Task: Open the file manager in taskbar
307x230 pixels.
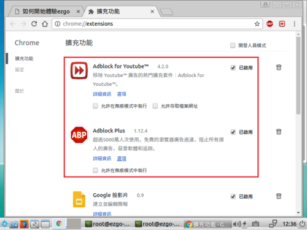Action: (14, 224)
